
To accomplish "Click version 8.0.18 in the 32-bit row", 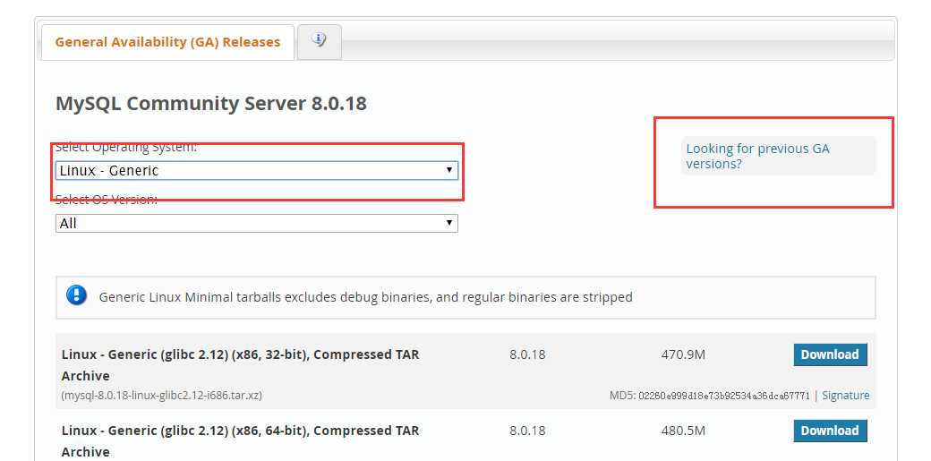I will click(x=527, y=354).
